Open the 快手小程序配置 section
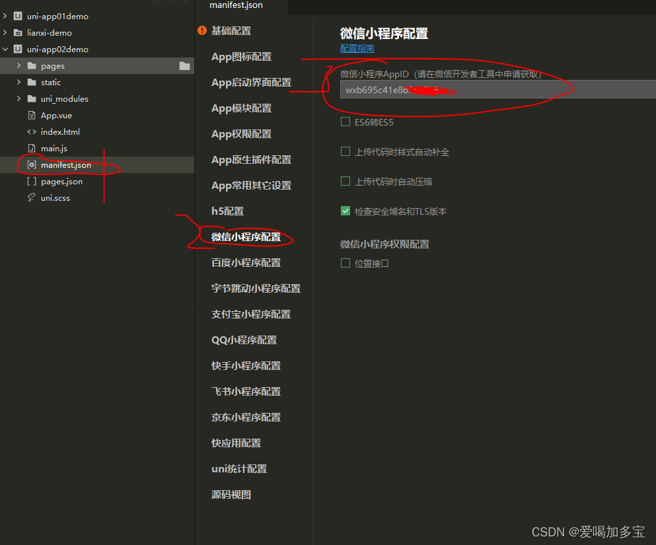 click(x=246, y=366)
